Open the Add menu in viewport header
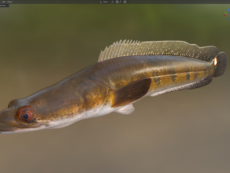The width and height of the screenshot is (230, 173). (4, 2)
